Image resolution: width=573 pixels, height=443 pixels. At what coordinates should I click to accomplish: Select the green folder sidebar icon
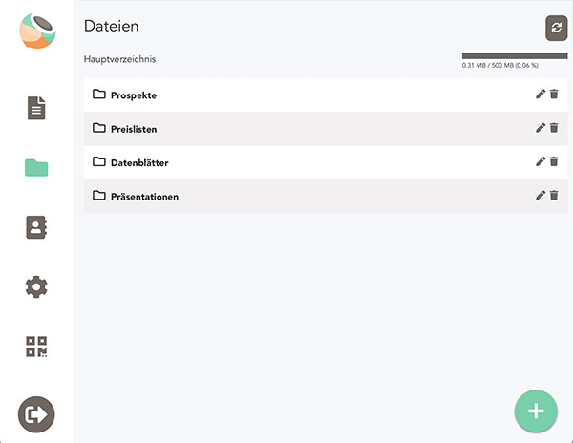(36, 168)
